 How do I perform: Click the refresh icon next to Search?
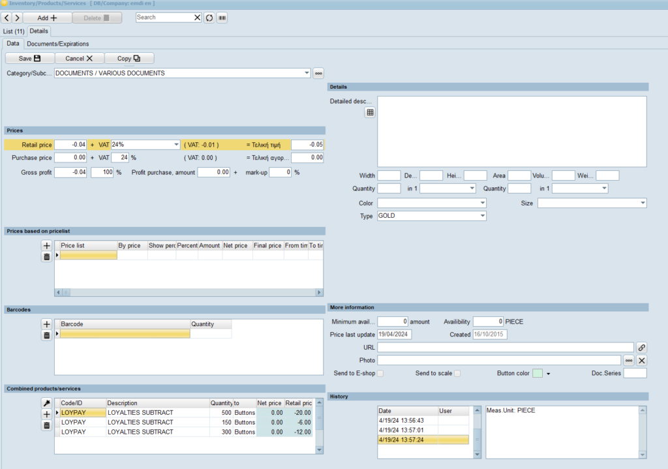[209, 18]
